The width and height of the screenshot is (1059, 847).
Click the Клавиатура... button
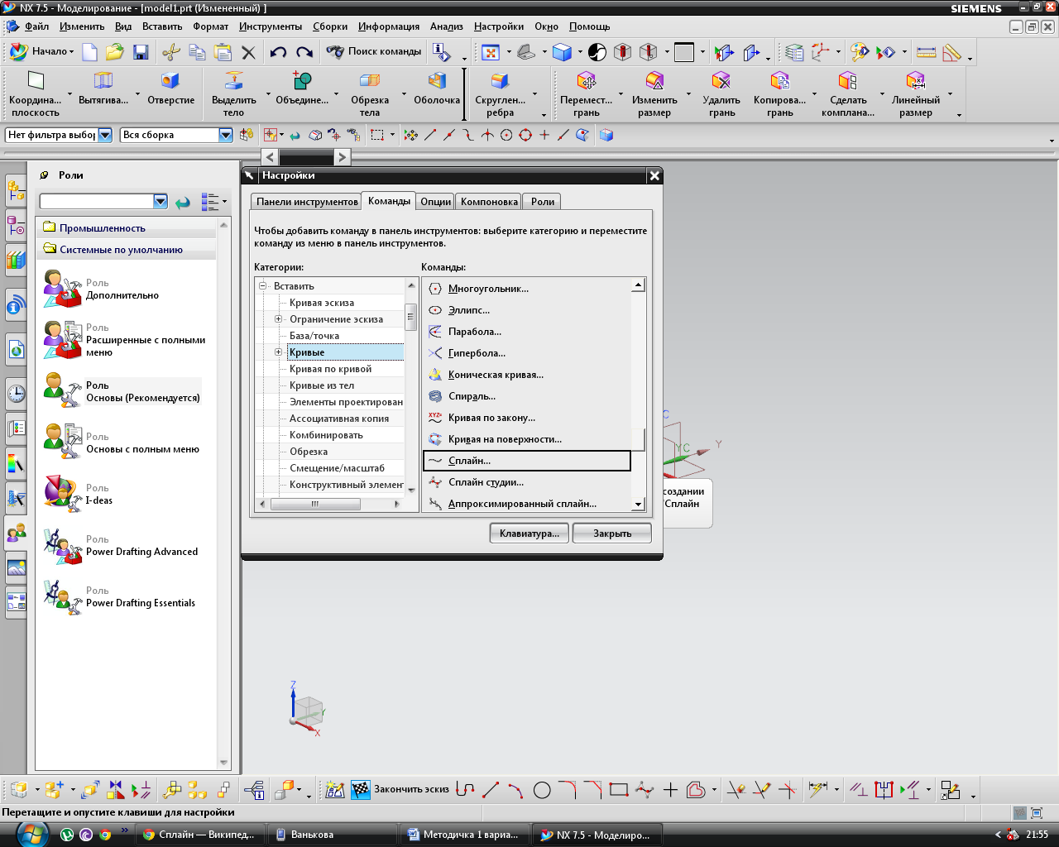[529, 534]
